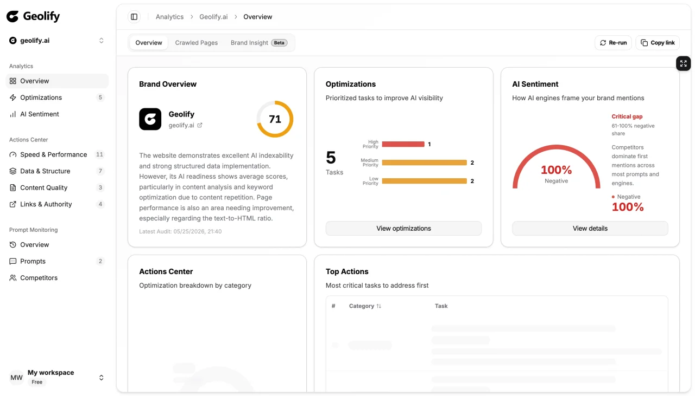The height and width of the screenshot is (396, 695).
Task: Click the Content Quality document icon
Action: click(13, 188)
